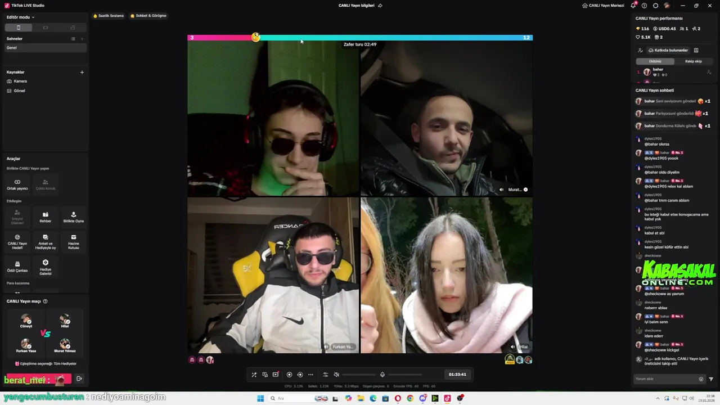Screen dimensions: 720x405
Task: Select the Görsel source
Action: [16, 91]
